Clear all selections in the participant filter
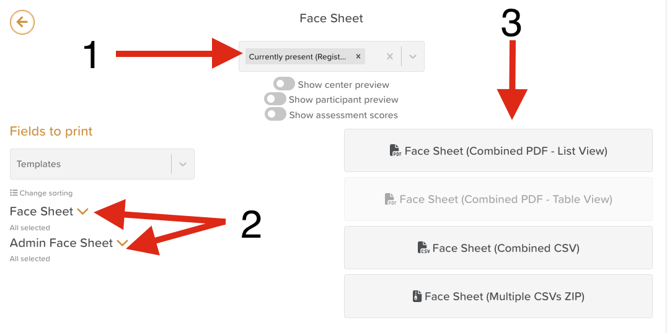This screenshot has height=333, width=667. coord(390,56)
